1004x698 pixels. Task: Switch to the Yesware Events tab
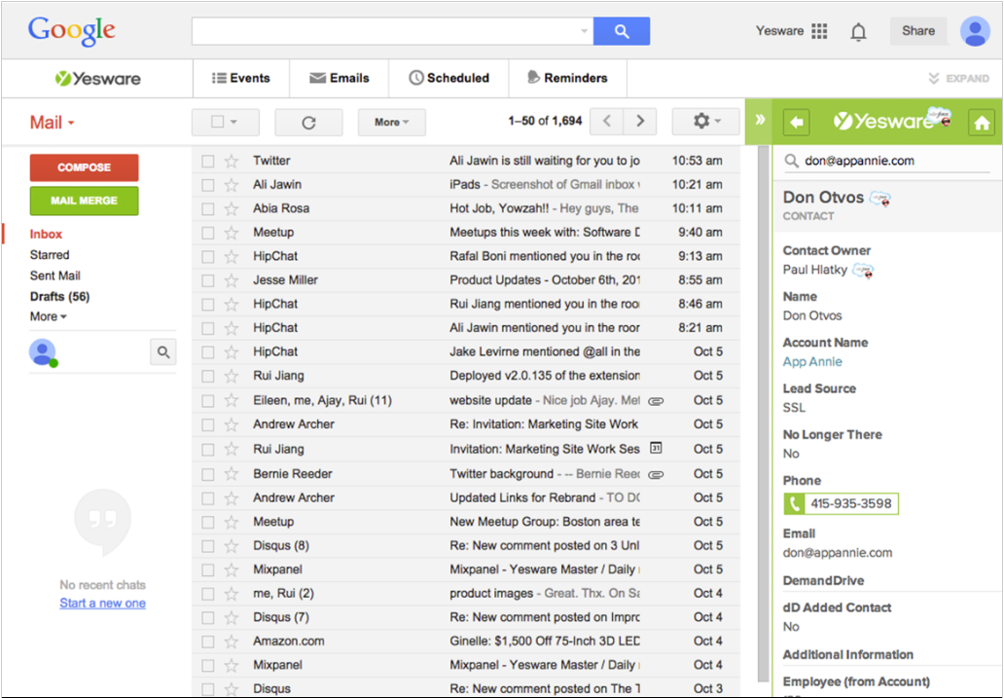[x=241, y=78]
